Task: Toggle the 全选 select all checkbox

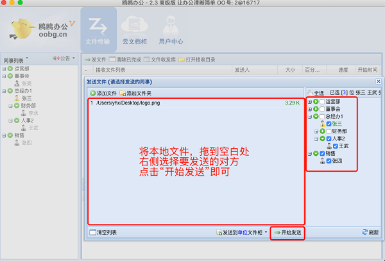Action: coord(311,94)
